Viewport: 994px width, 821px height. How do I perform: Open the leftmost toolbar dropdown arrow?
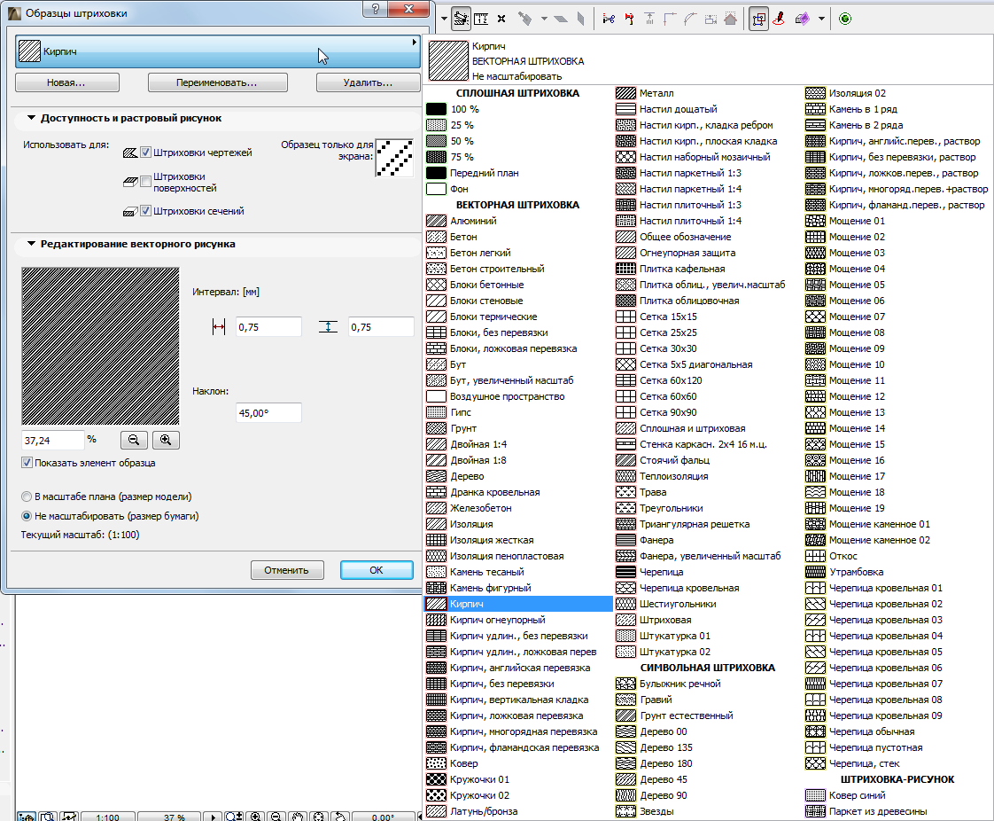click(444, 19)
